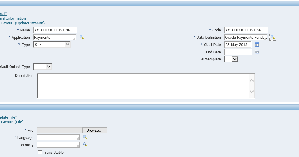Viewport: 299px width, 157px height.
Task: Enable the Translatable checkbox
Action: point(40,152)
